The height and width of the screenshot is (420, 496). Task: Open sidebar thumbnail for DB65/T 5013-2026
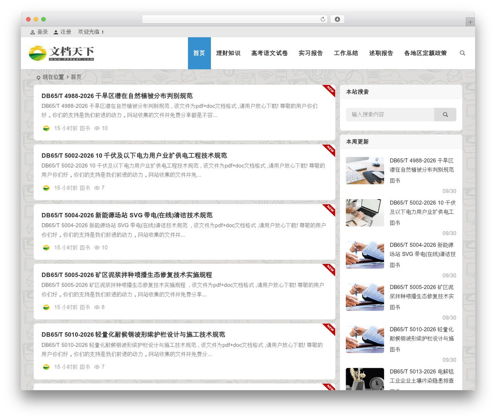(365, 379)
